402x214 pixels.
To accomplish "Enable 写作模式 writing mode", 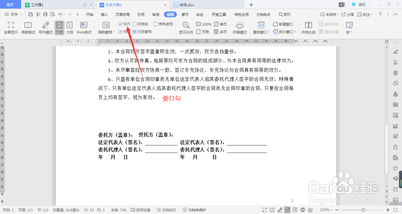I will pos(45,28).
